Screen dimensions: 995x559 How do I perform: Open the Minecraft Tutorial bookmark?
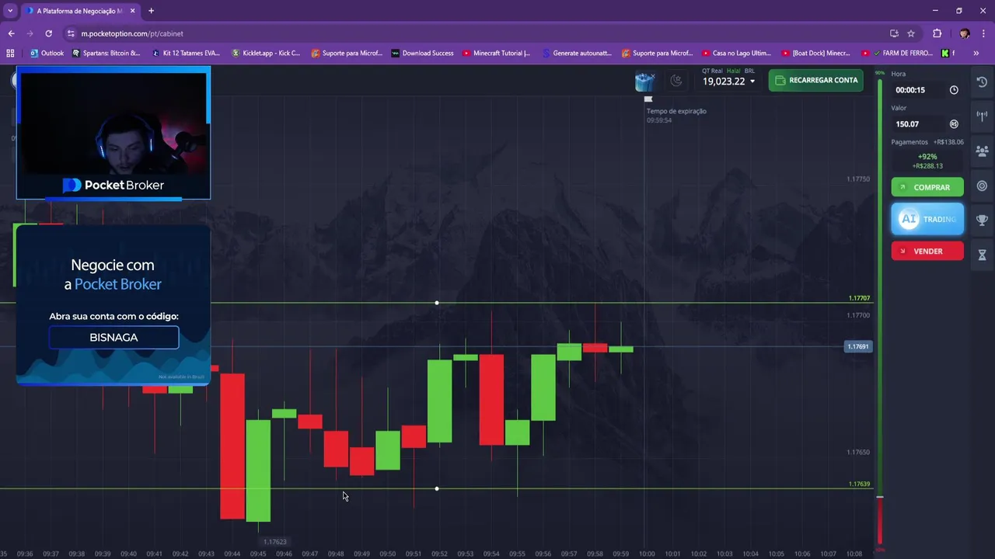(x=496, y=53)
